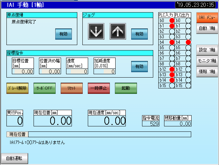This screenshot has width=219, height=165.
Task: Click PLC出力 b12 indicator lamp
Action: (x=188, y=69)
